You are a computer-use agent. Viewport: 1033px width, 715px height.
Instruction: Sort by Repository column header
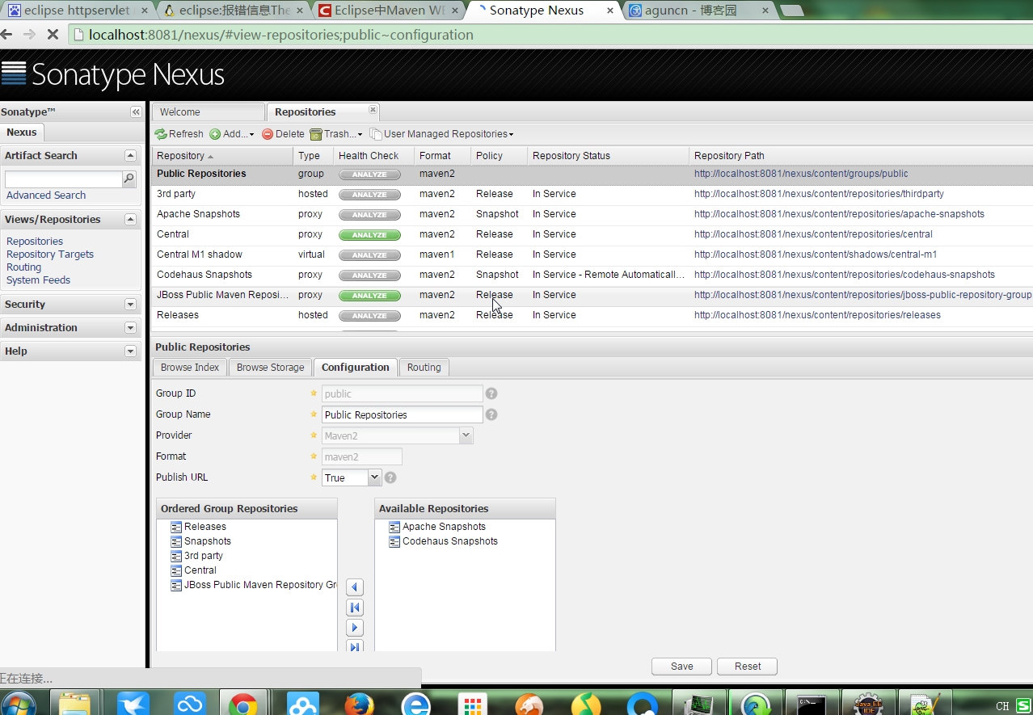click(222, 156)
